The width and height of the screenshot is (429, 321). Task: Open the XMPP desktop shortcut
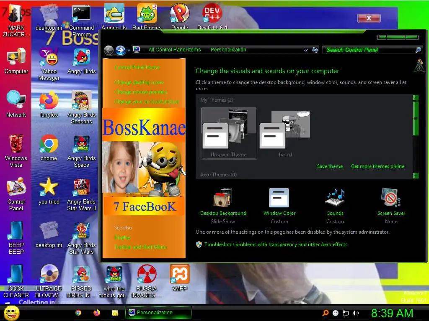pyautogui.click(x=180, y=278)
